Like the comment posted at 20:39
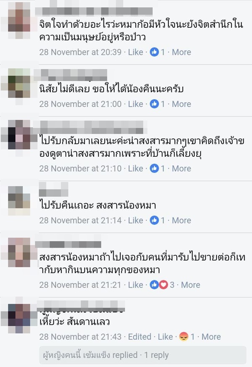 tap(136, 52)
